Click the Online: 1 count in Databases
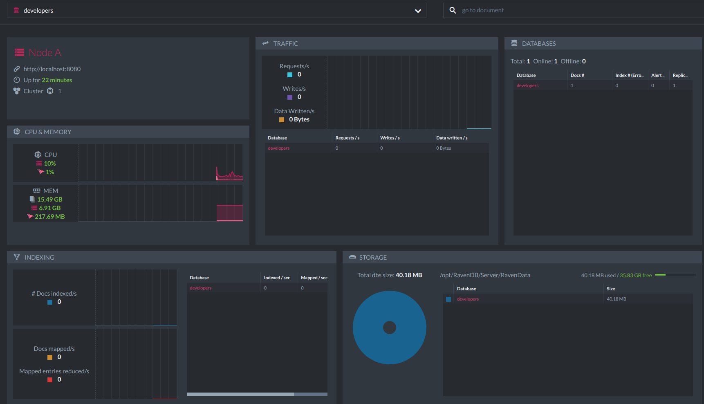 click(545, 61)
